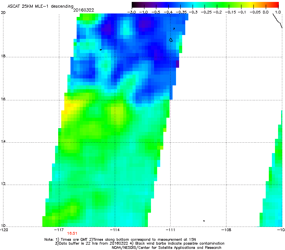Click the colorbar label 0.0
Screen dimensions: 285x250
(266, 12)
